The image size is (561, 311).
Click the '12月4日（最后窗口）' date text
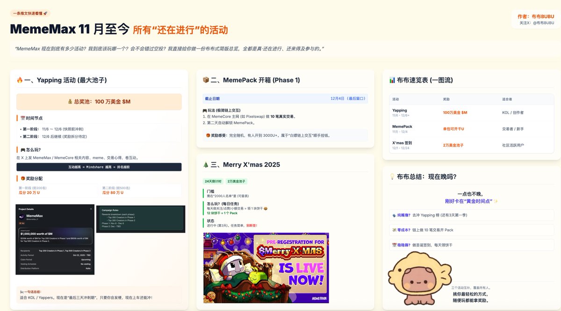347,99
